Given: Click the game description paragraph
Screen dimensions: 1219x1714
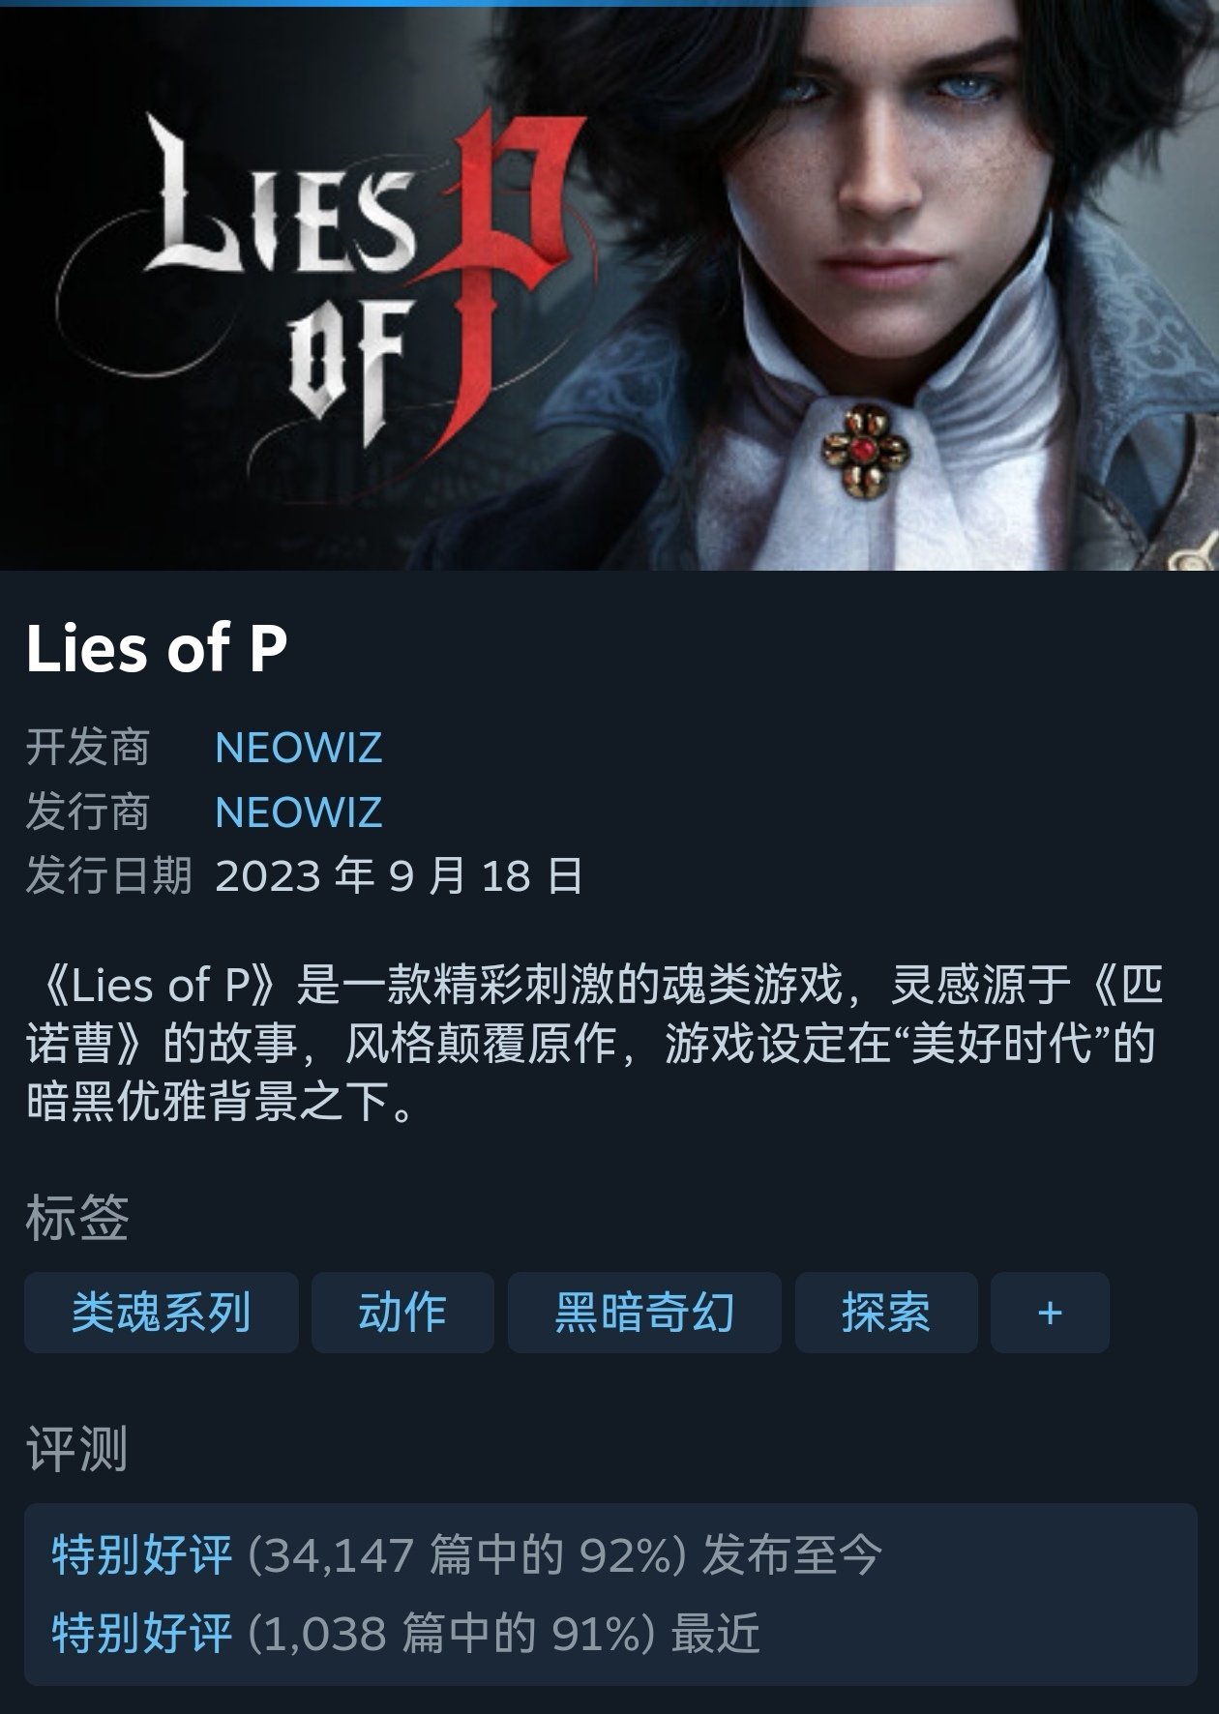Looking at the screenshot, I should pos(595,1043).
